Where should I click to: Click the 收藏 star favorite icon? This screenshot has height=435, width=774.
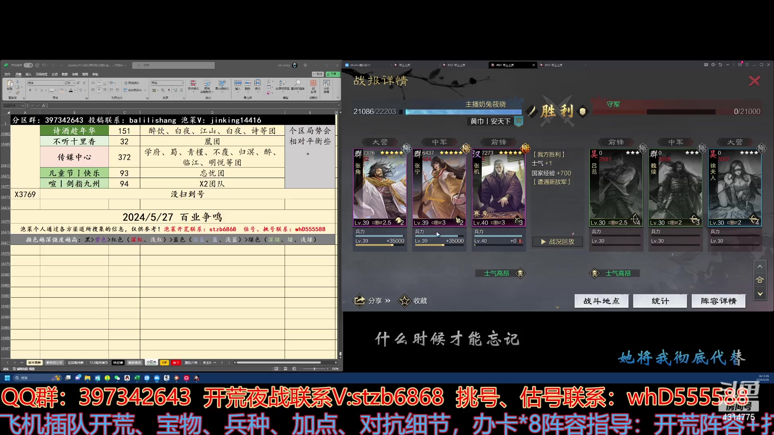point(404,300)
